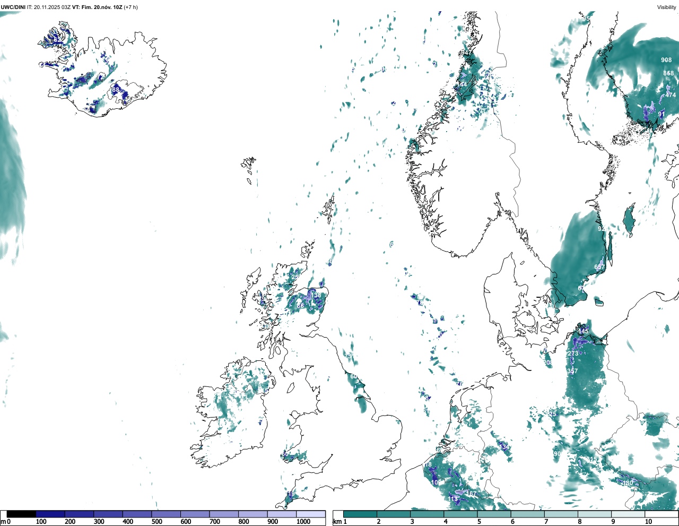Click the "1000" tick label on metre scale
The width and height of the screenshot is (679, 526).
tap(303, 522)
